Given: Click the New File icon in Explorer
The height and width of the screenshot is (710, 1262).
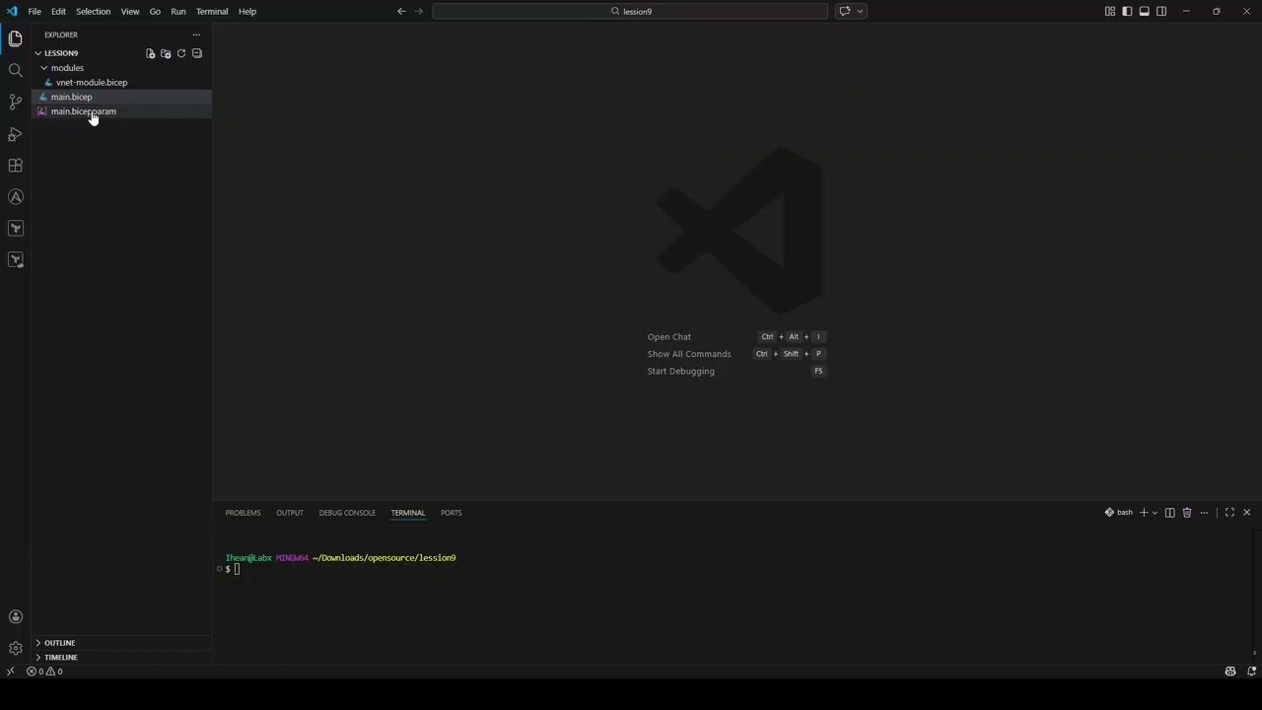Looking at the screenshot, I should coord(150,53).
